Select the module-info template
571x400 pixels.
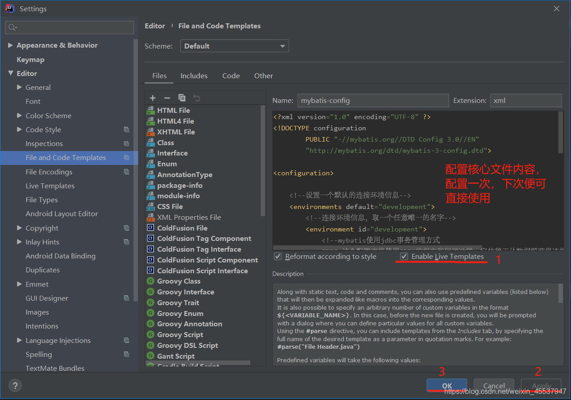pyautogui.click(x=178, y=196)
